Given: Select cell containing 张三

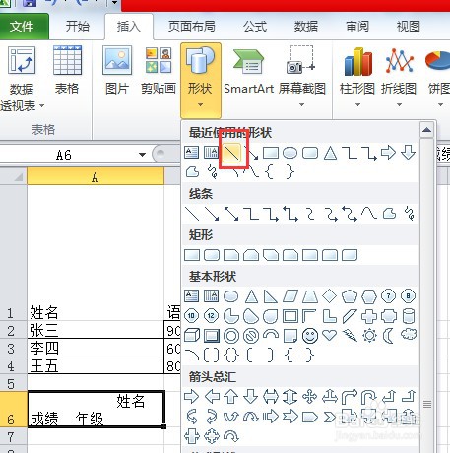Looking at the screenshot, I should pos(96,330).
